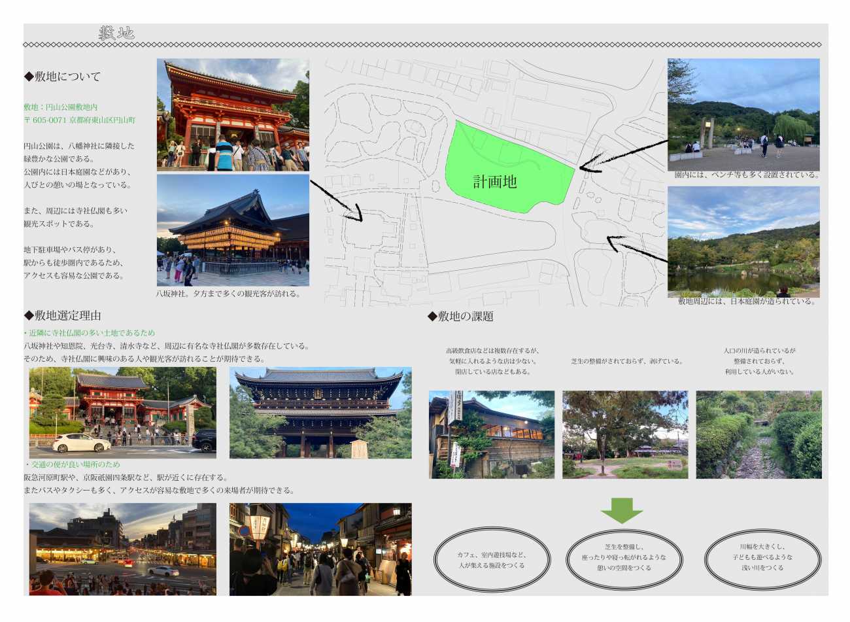Click the green 〒605-0071 address text
The width and height of the screenshot is (850, 622).
coord(79,120)
